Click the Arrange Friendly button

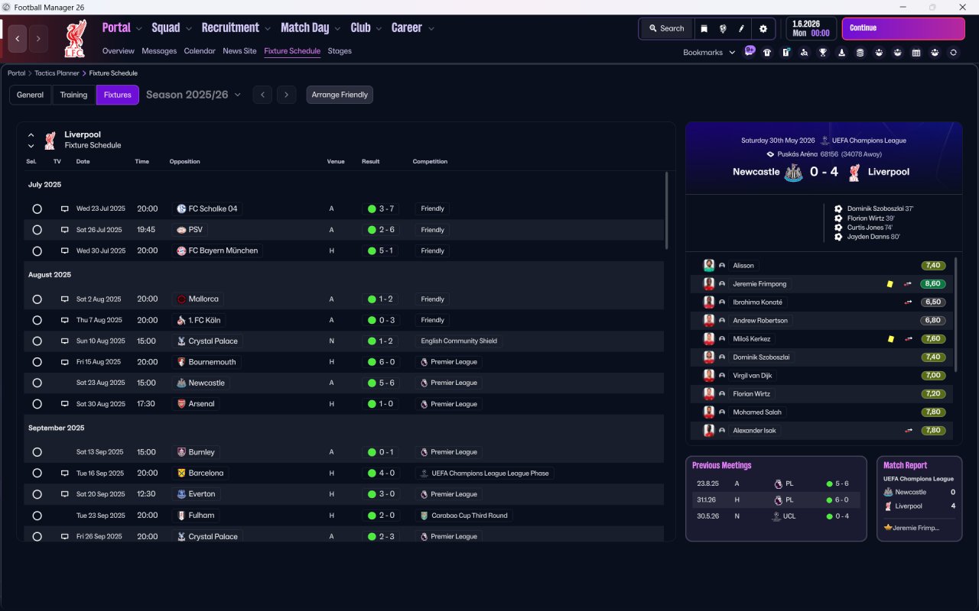pyautogui.click(x=340, y=95)
